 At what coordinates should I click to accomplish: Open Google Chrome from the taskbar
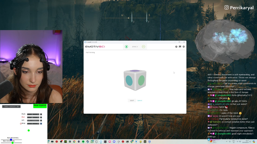point(74,142)
